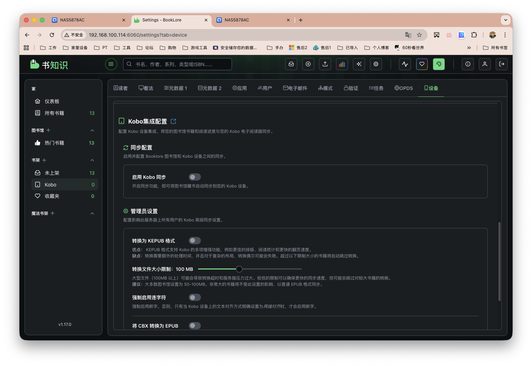532x366 pixels.
Task: Adjust the 转换文件大小限制 slider
Action: point(240,269)
